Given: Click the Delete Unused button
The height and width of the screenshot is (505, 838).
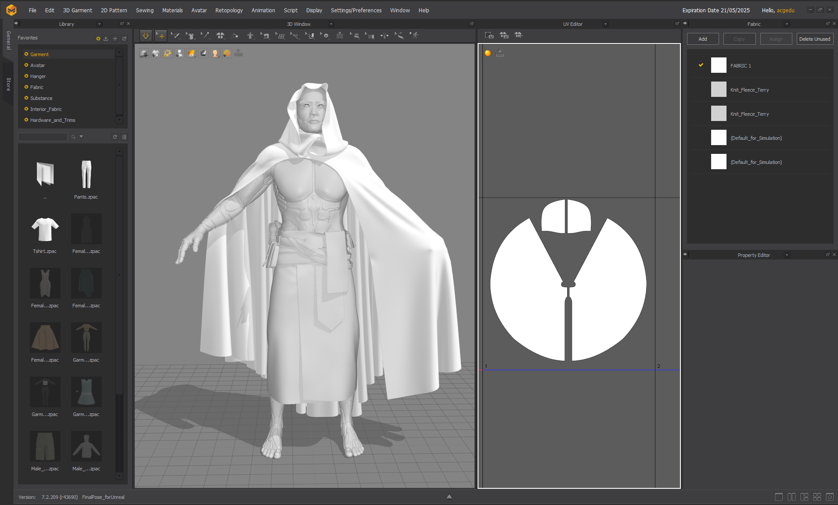Looking at the screenshot, I should click(x=814, y=39).
